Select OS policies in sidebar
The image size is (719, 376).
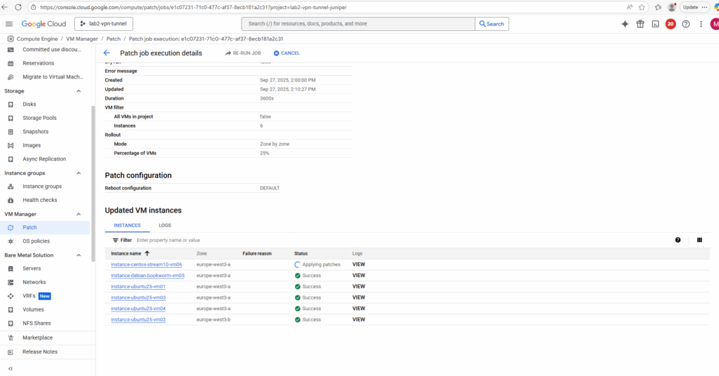36,241
